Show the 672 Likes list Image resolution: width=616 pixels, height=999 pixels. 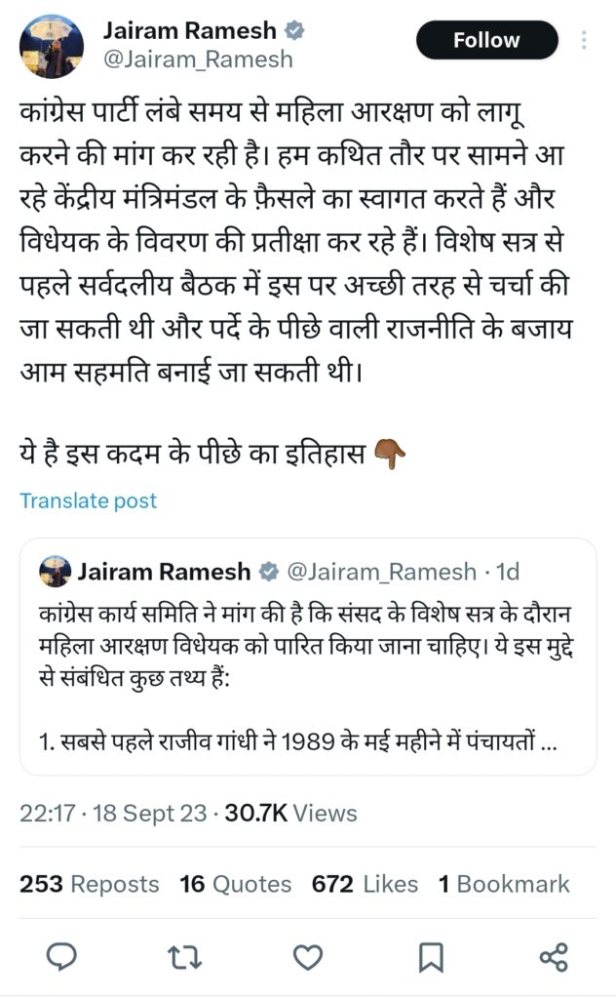tap(365, 884)
